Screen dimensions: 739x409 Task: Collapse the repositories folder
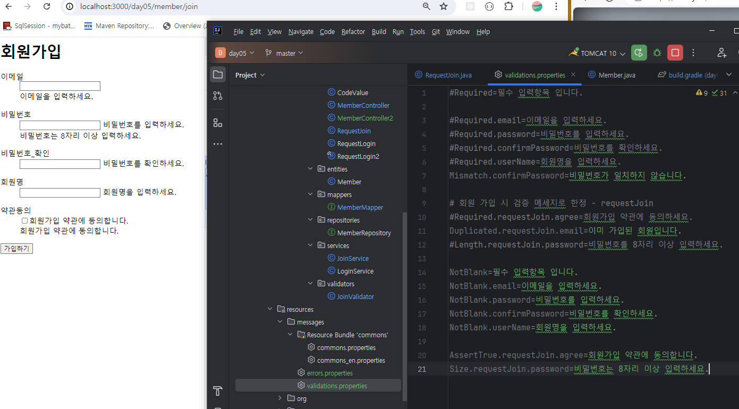[x=311, y=220]
